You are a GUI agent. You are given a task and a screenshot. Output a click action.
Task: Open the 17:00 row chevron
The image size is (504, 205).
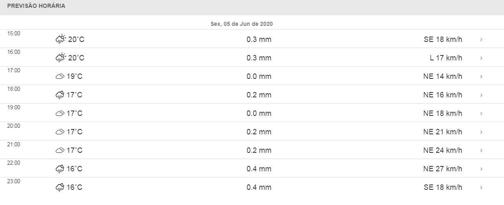pos(481,77)
